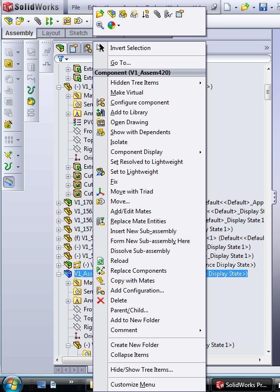Toggle the Instant3D ruler button

pyautogui.click(x=9, y=182)
